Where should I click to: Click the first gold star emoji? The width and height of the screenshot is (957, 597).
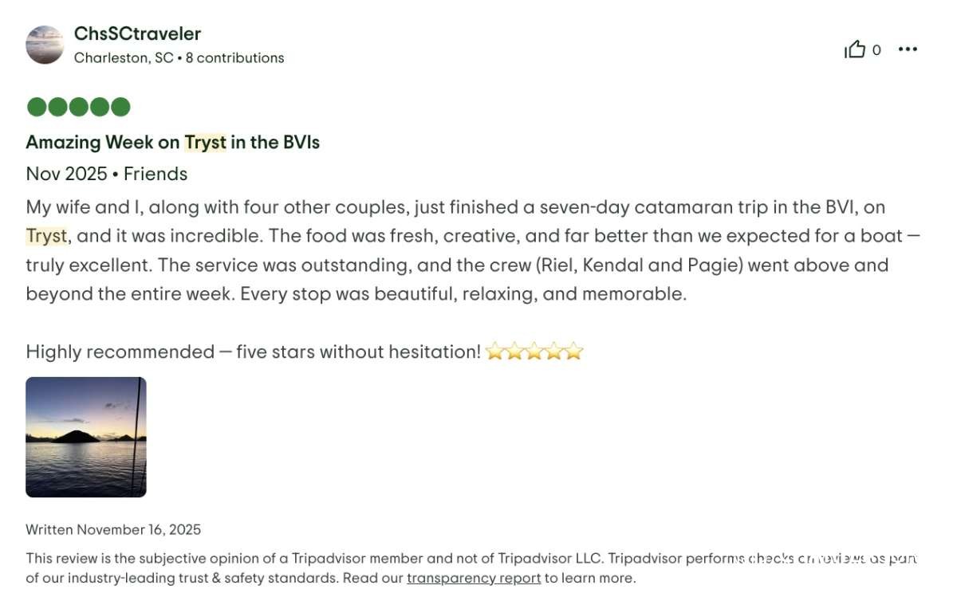coord(494,352)
